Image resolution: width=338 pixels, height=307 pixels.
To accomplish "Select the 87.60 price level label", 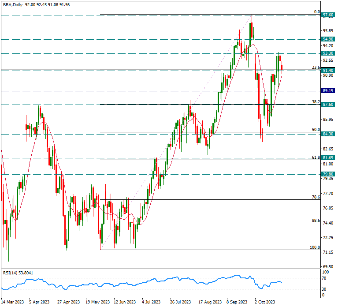I will (328, 105).
